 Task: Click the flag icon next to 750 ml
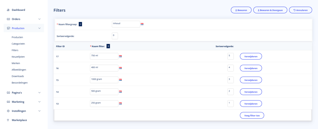pos(120,56)
